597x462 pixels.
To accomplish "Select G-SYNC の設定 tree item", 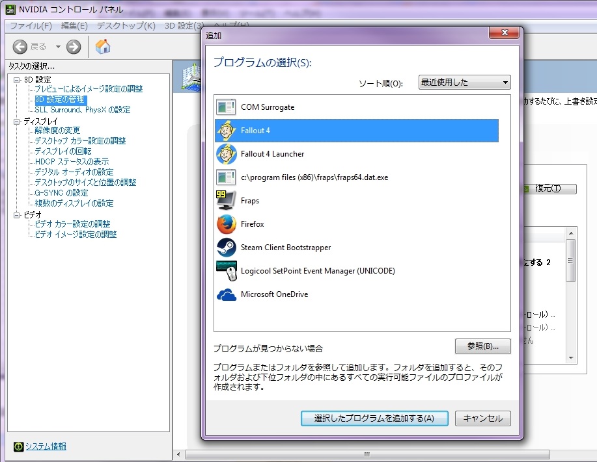I will [61, 193].
